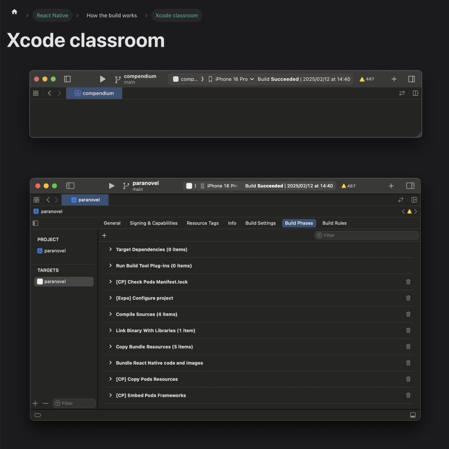The width and height of the screenshot is (449, 449).
Task: View the 487 warnings in compendium window
Action: pyautogui.click(x=367, y=79)
